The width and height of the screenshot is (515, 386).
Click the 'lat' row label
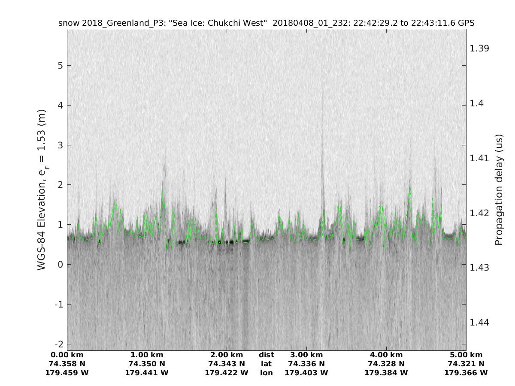(x=267, y=364)
